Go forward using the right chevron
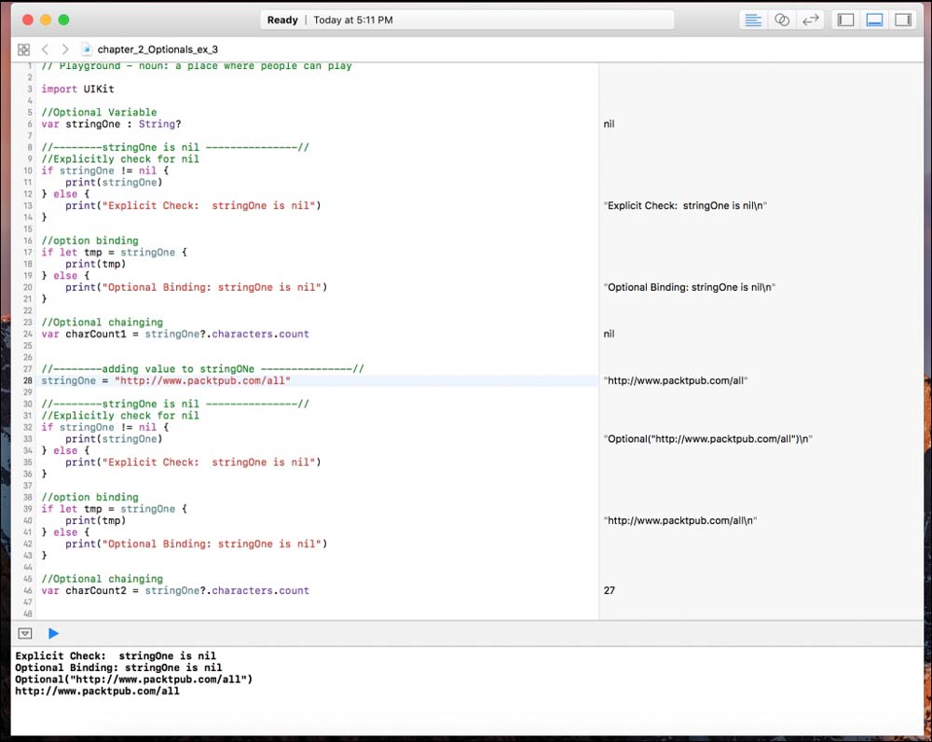The image size is (932, 742). point(64,49)
